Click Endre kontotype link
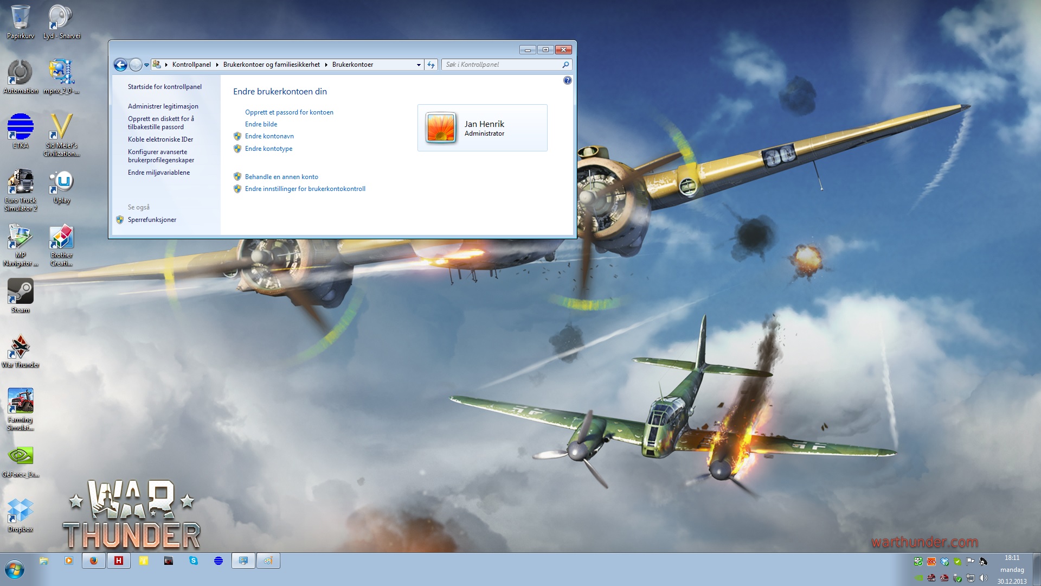This screenshot has width=1041, height=586. coord(268,149)
